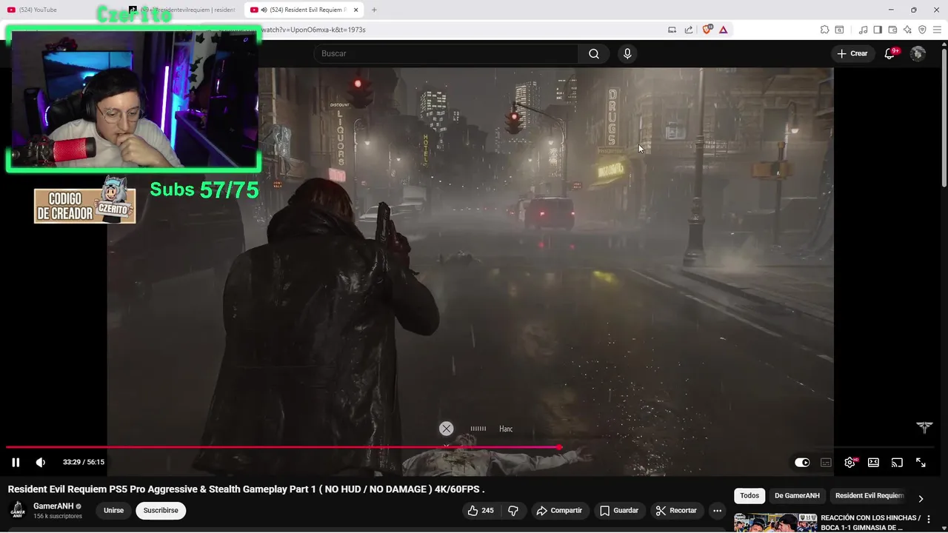The image size is (948, 533).
Task: Click the 156 k suscriptores count
Action: [x=58, y=516]
